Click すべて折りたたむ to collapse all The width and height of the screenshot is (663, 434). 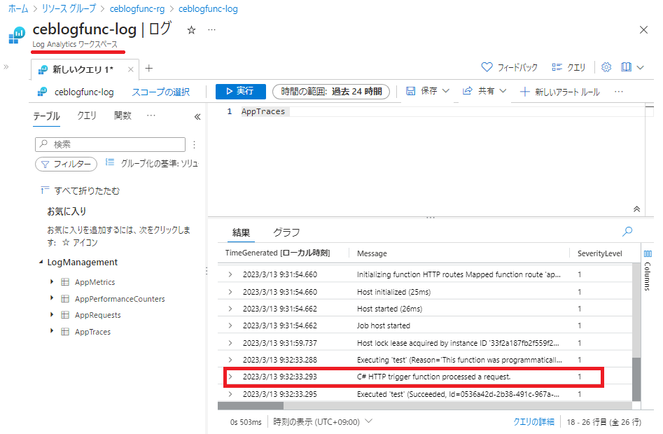80,190
